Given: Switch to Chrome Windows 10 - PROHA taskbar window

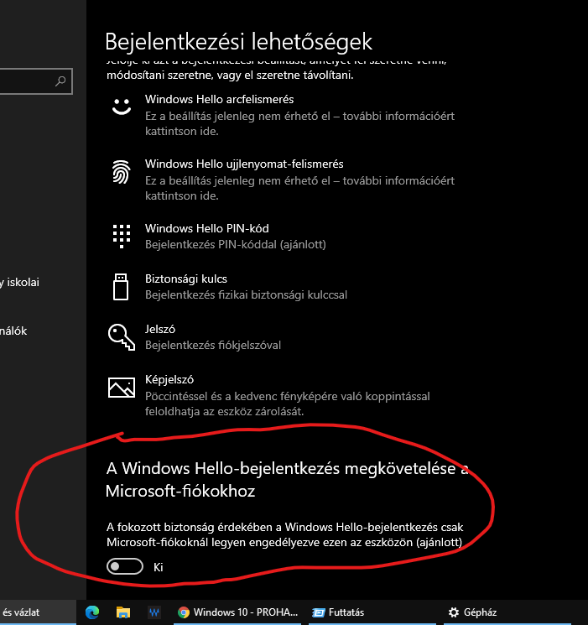Looking at the screenshot, I should tap(238, 612).
